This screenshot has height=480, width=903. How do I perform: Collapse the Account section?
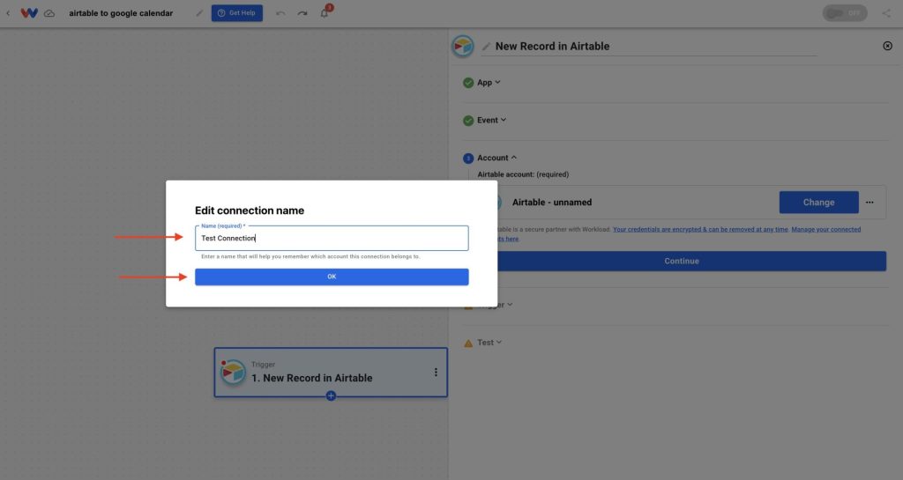[x=497, y=158]
